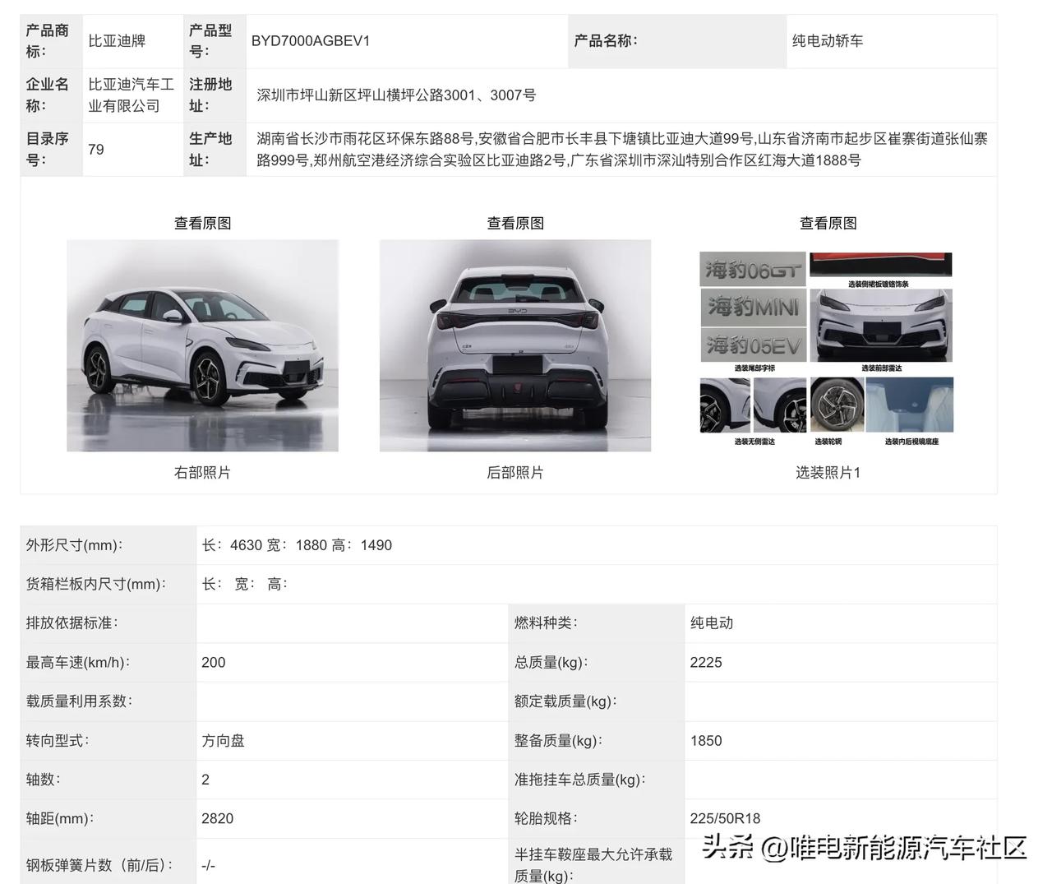Select total mass value 2225
1052x884 pixels.
(706, 662)
